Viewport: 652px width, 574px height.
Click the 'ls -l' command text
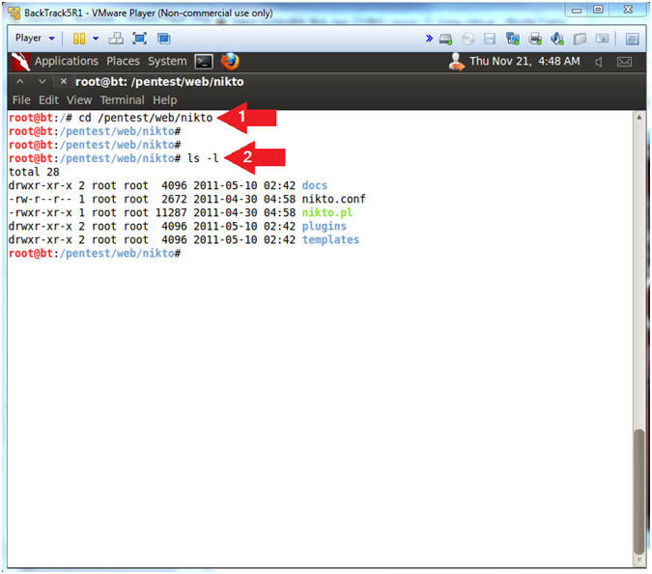coord(203,158)
